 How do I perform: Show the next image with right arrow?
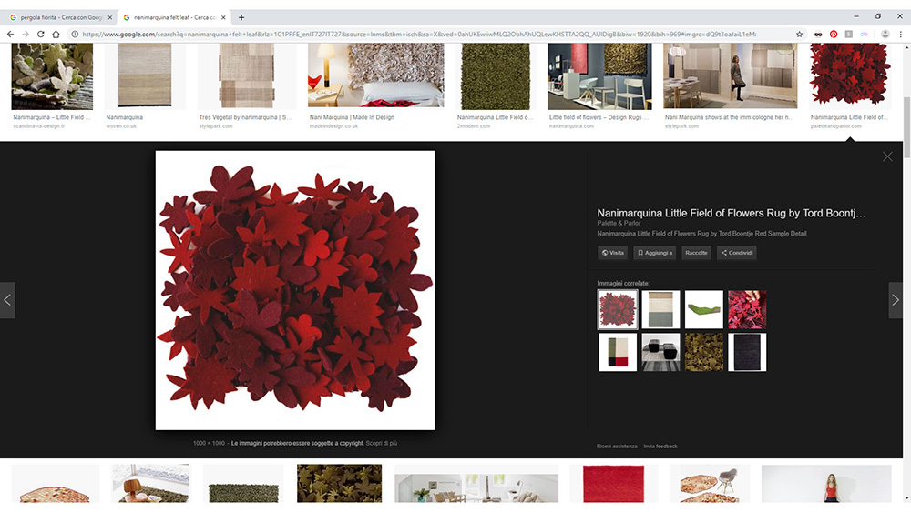(x=896, y=300)
